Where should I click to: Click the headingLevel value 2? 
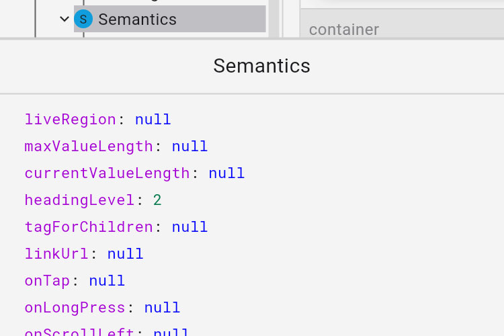point(157,200)
